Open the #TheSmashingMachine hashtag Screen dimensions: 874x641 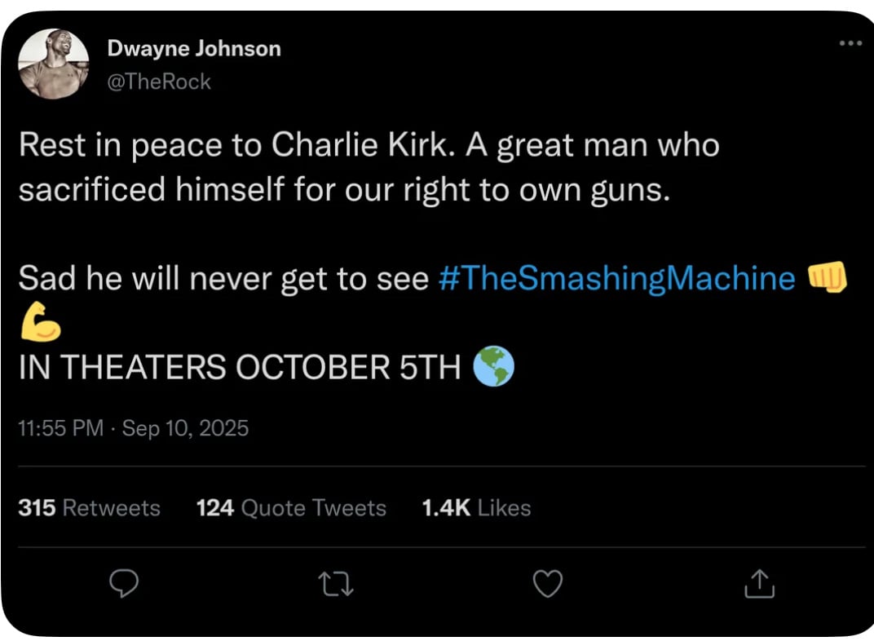(616, 279)
